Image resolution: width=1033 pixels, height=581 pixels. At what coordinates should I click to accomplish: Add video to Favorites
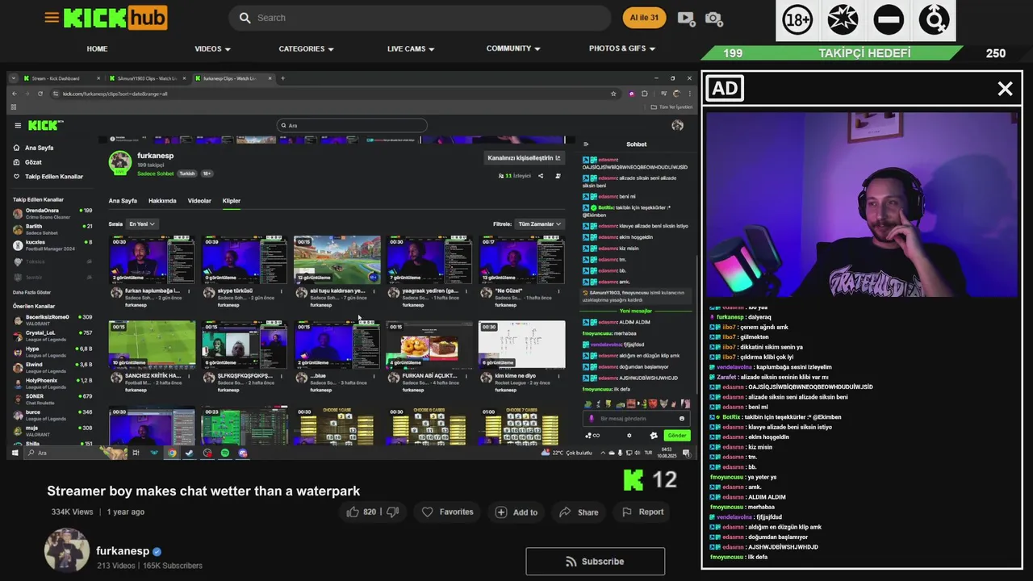pyautogui.click(x=448, y=512)
